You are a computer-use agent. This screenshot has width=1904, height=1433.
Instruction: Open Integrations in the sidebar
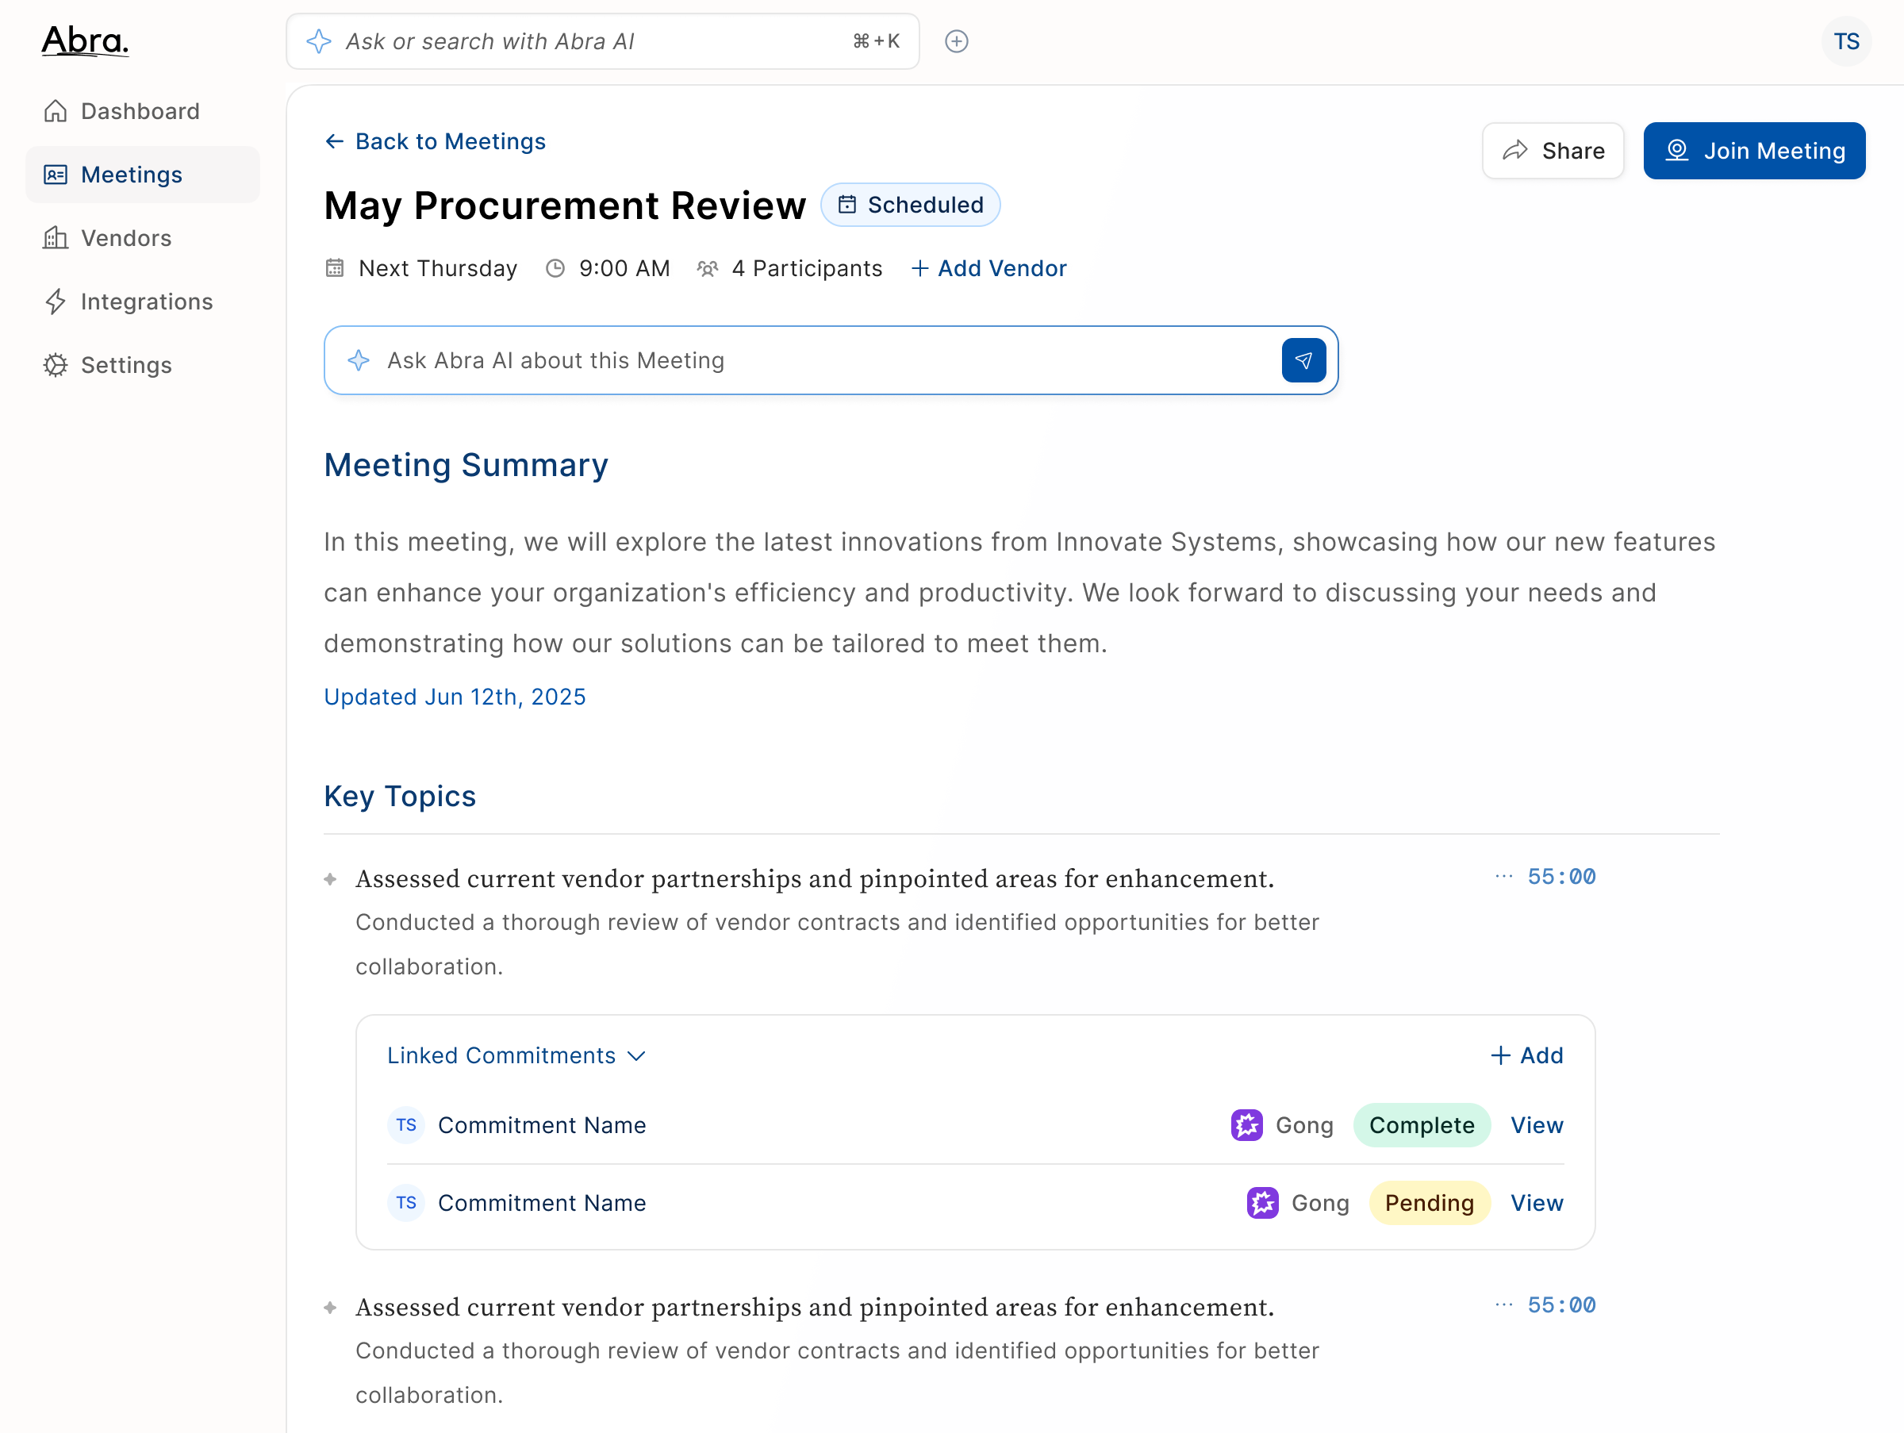146,302
